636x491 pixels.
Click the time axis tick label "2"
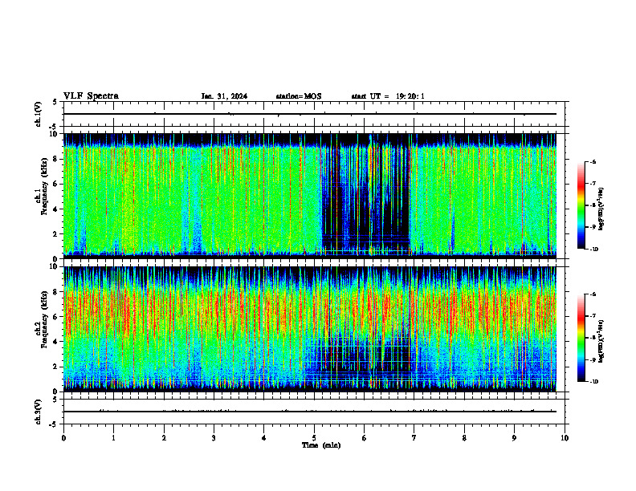point(164,438)
